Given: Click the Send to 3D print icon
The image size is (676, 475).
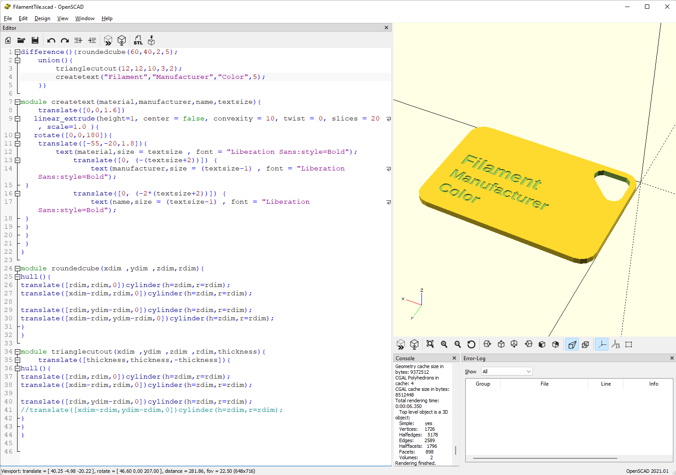Looking at the screenshot, I should point(152,40).
